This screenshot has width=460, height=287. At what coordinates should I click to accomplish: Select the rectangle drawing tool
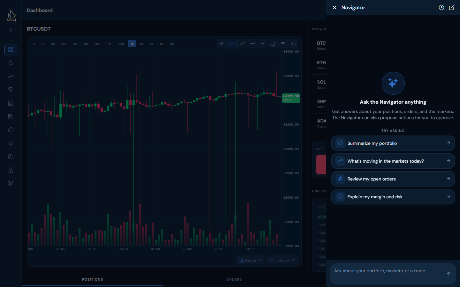click(273, 44)
